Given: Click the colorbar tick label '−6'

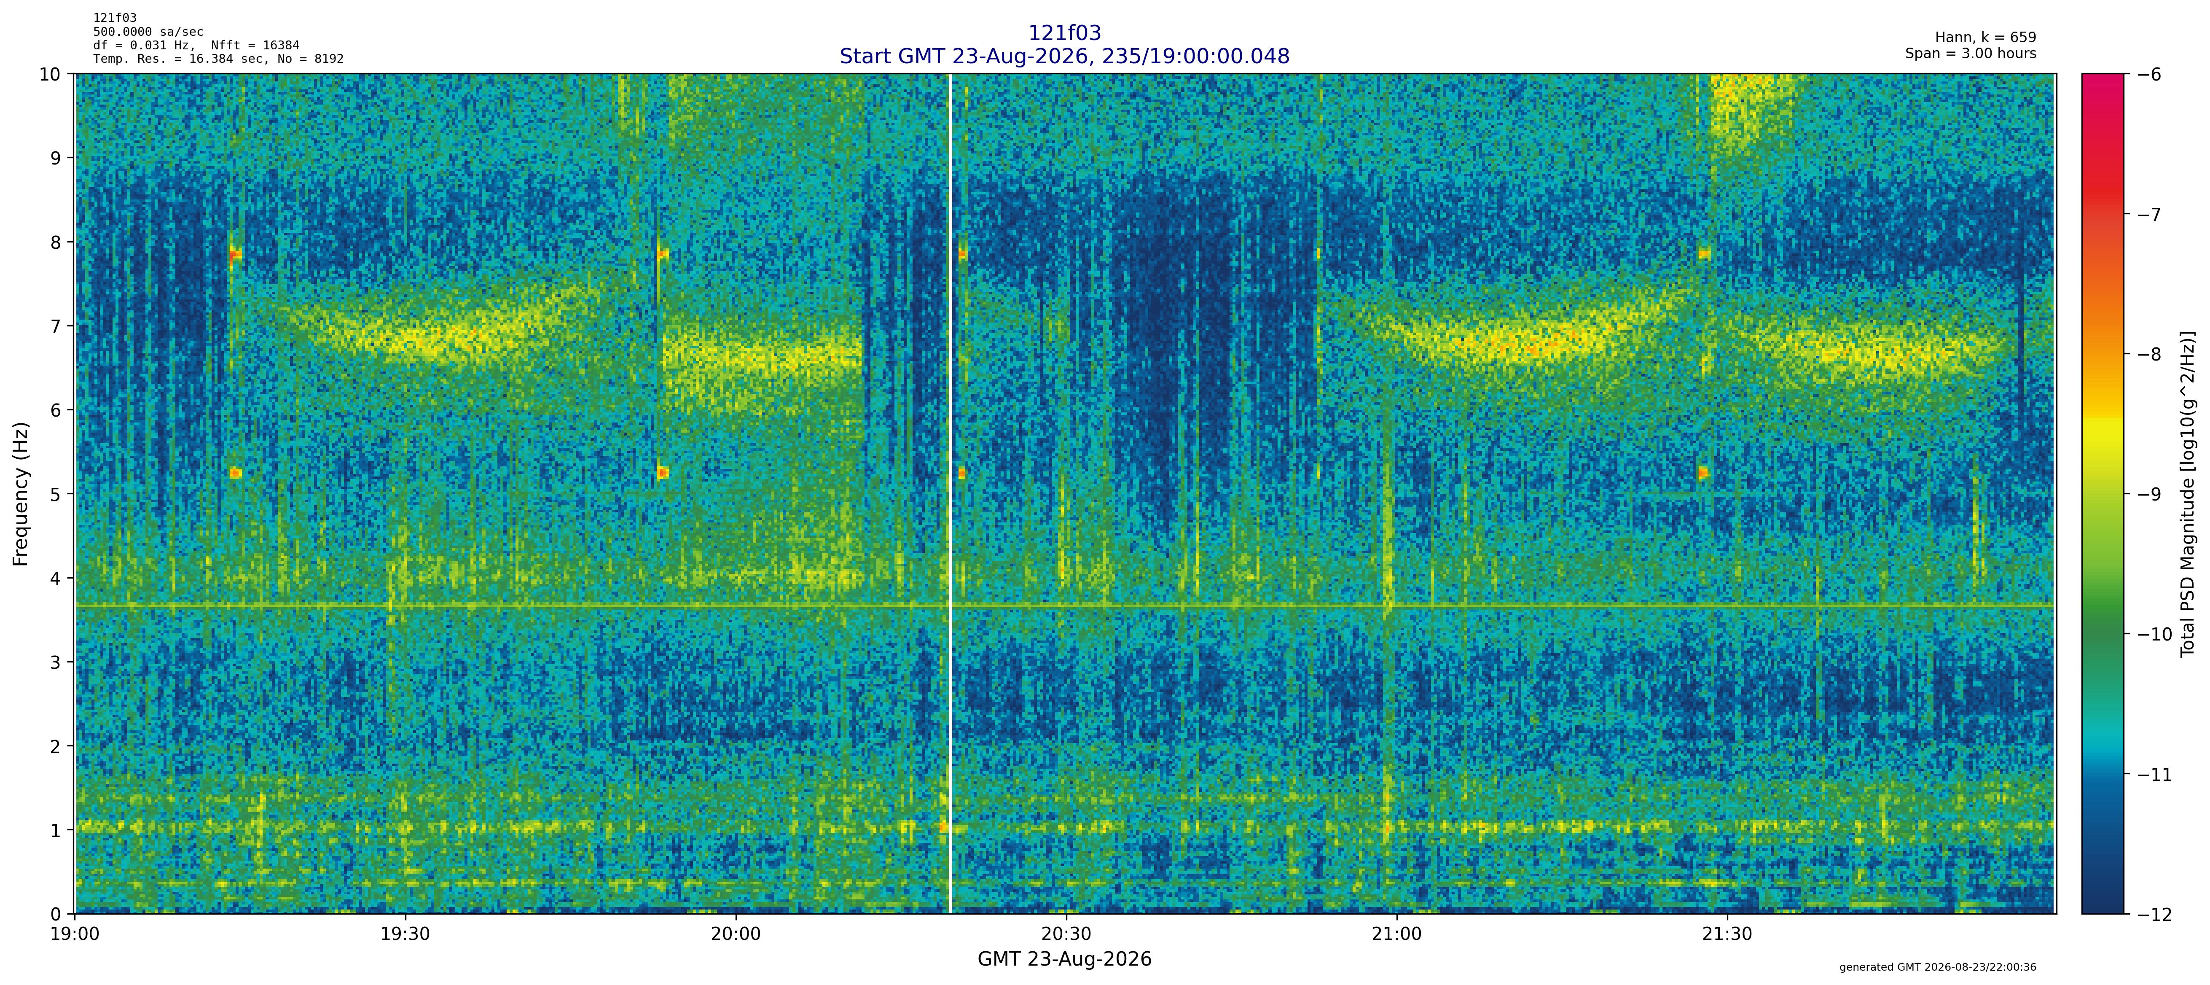Looking at the screenshot, I should [2149, 75].
